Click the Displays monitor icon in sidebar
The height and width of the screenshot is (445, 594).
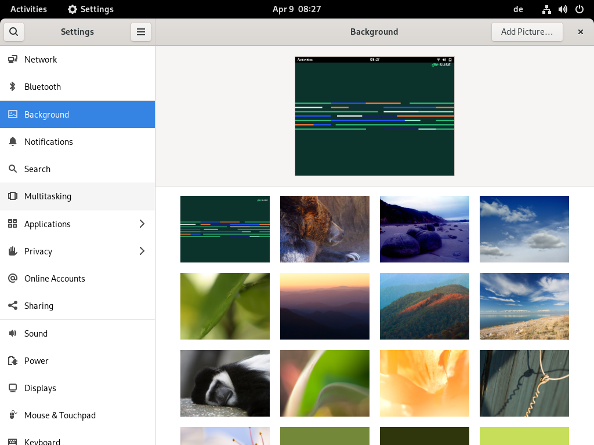tap(12, 388)
